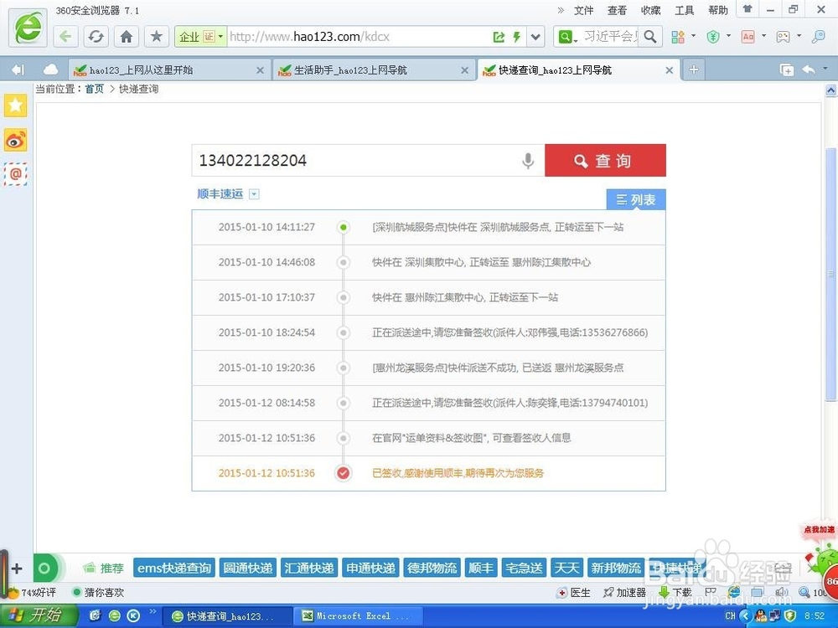The width and height of the screenshot is (838, 628).
Task: Toggle the sidebar collapse icon left of tabs
Action: [18, 70]
